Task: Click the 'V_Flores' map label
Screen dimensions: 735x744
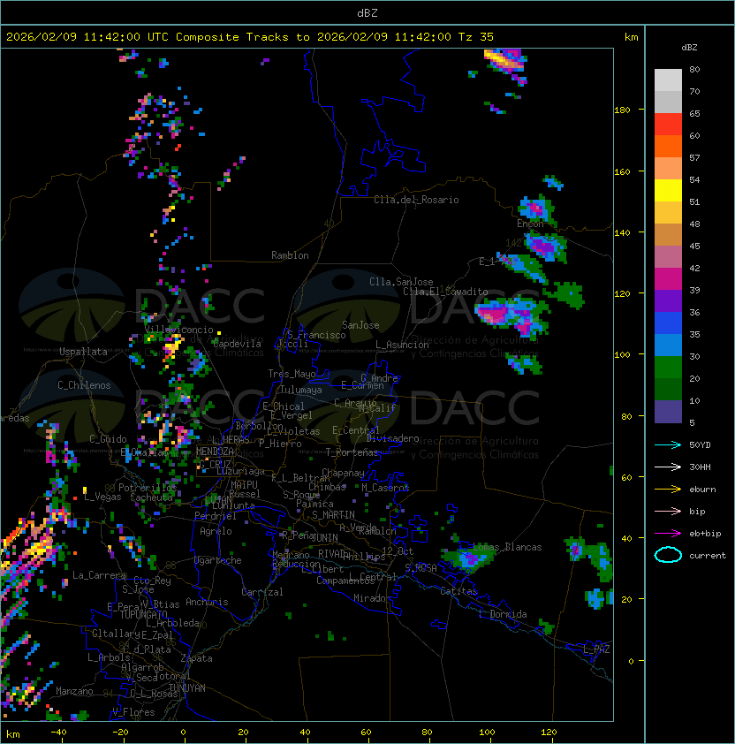Action: (x=133, y=712)
